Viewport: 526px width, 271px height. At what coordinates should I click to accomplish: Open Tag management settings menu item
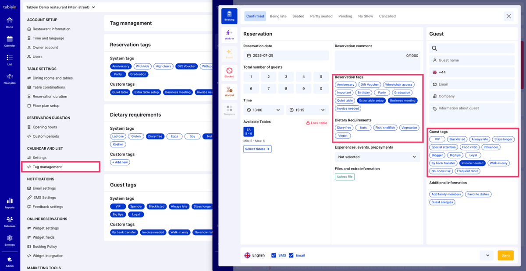(47, 167)
